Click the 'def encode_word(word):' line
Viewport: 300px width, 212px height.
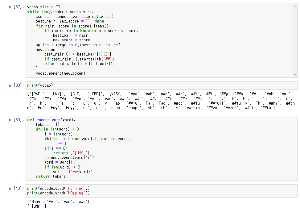pyautogui.click(x=51, y=120)
